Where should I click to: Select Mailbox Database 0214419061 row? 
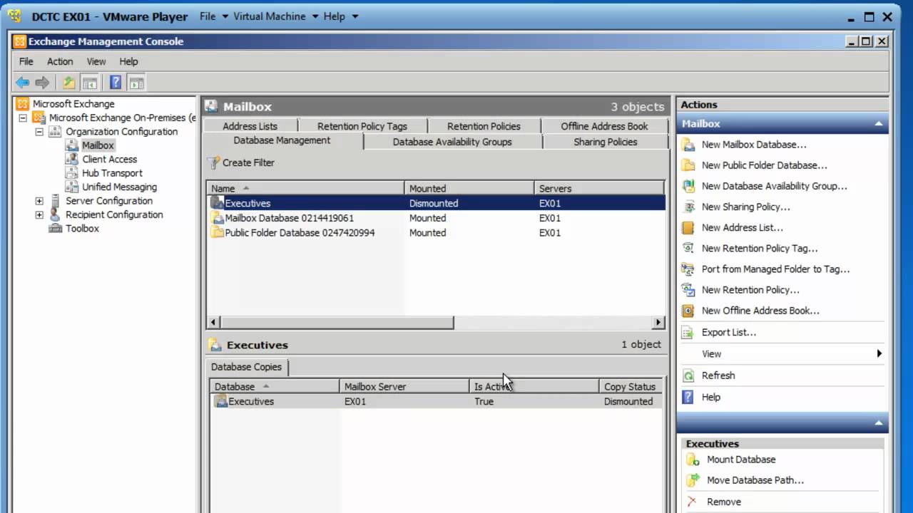(x=436, y=219)
